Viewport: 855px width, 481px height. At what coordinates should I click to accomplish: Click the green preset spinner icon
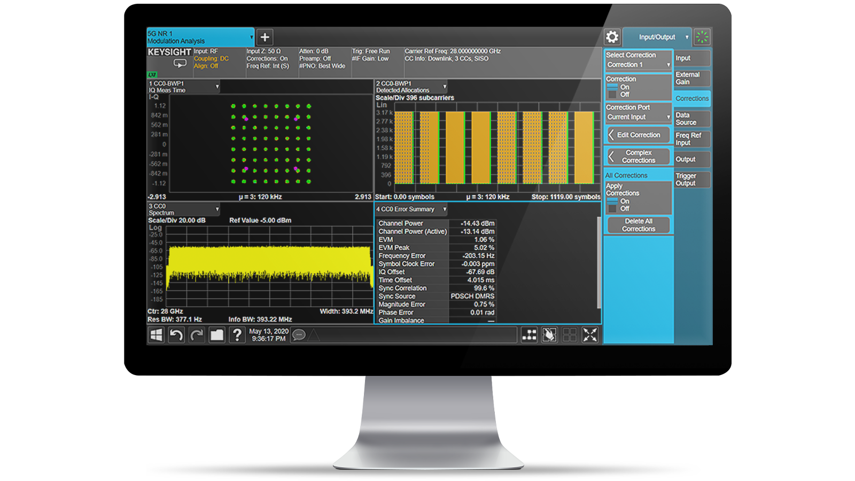click(702, 37)
